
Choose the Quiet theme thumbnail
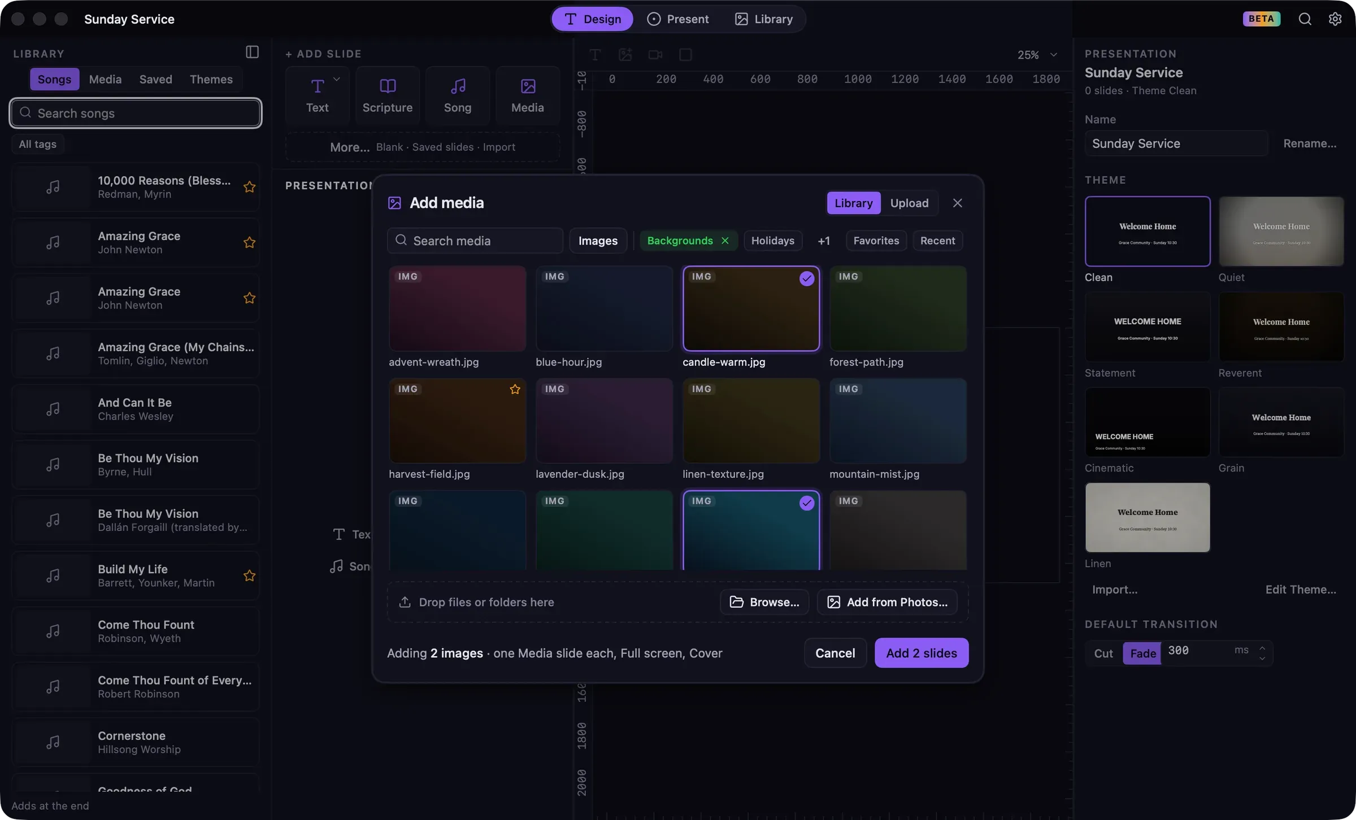point(1281,232)
